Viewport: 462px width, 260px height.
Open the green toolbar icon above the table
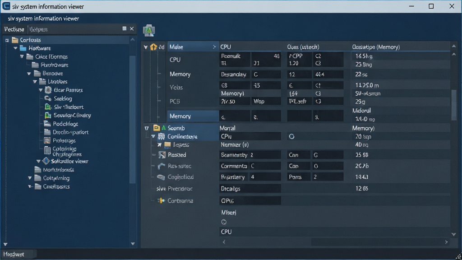149,30
